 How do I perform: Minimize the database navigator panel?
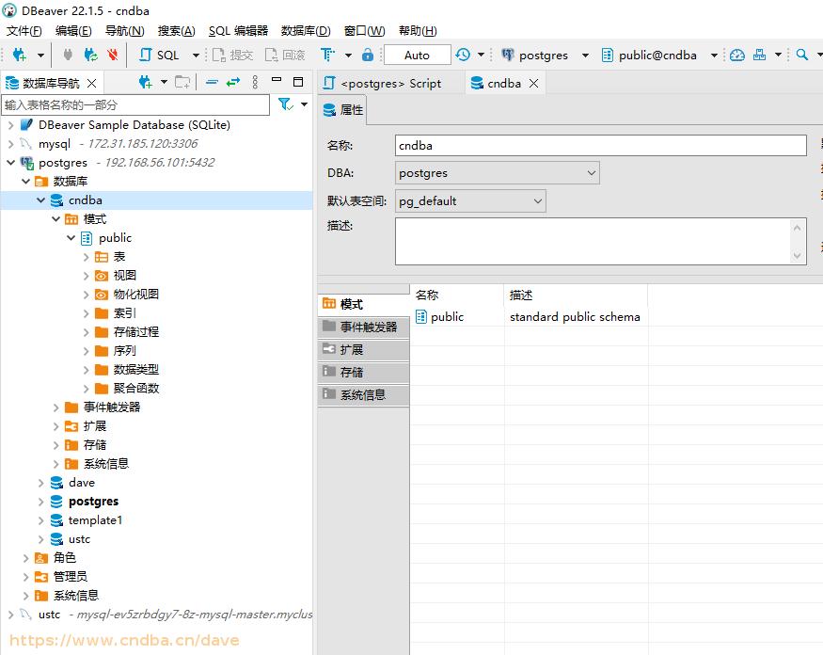point(277,80)
